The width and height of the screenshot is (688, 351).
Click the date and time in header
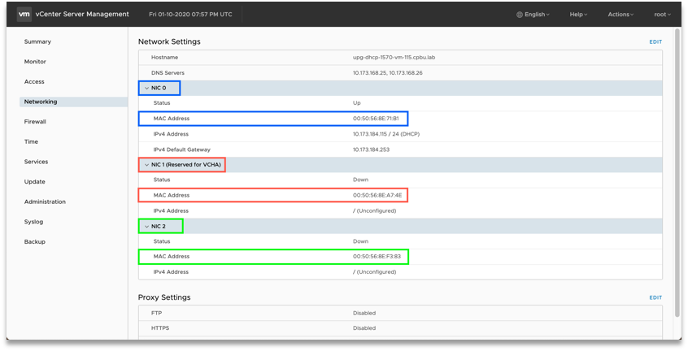click(190, 15)
